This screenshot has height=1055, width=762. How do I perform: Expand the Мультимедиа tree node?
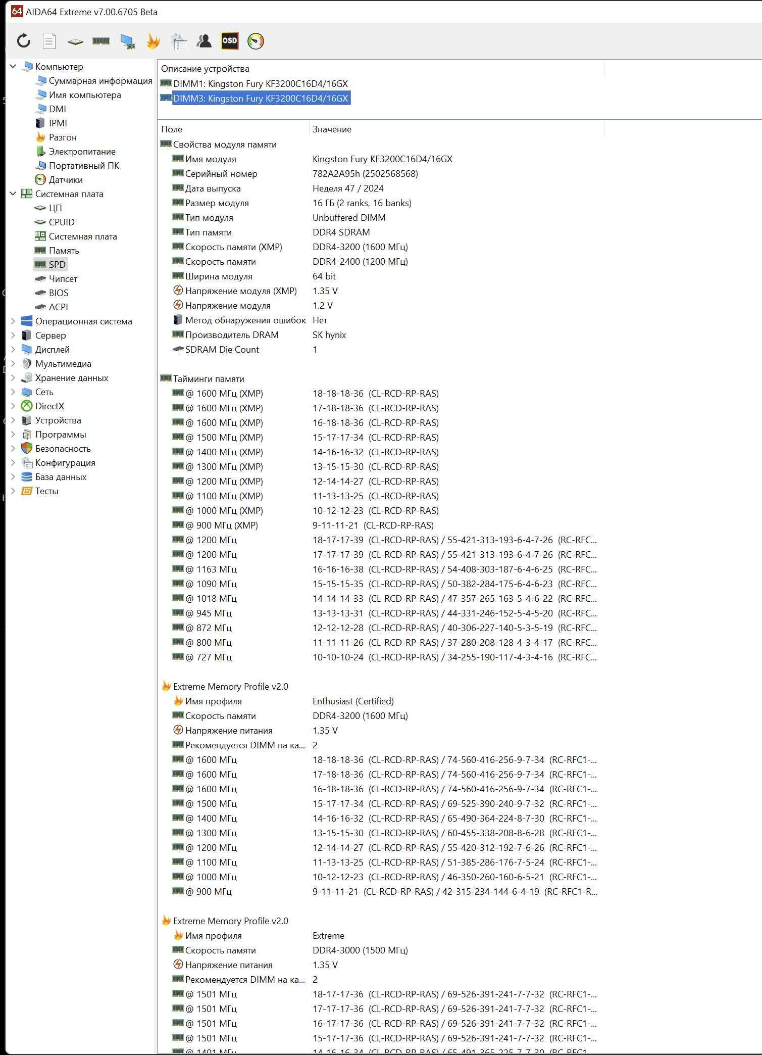(13, 363)
